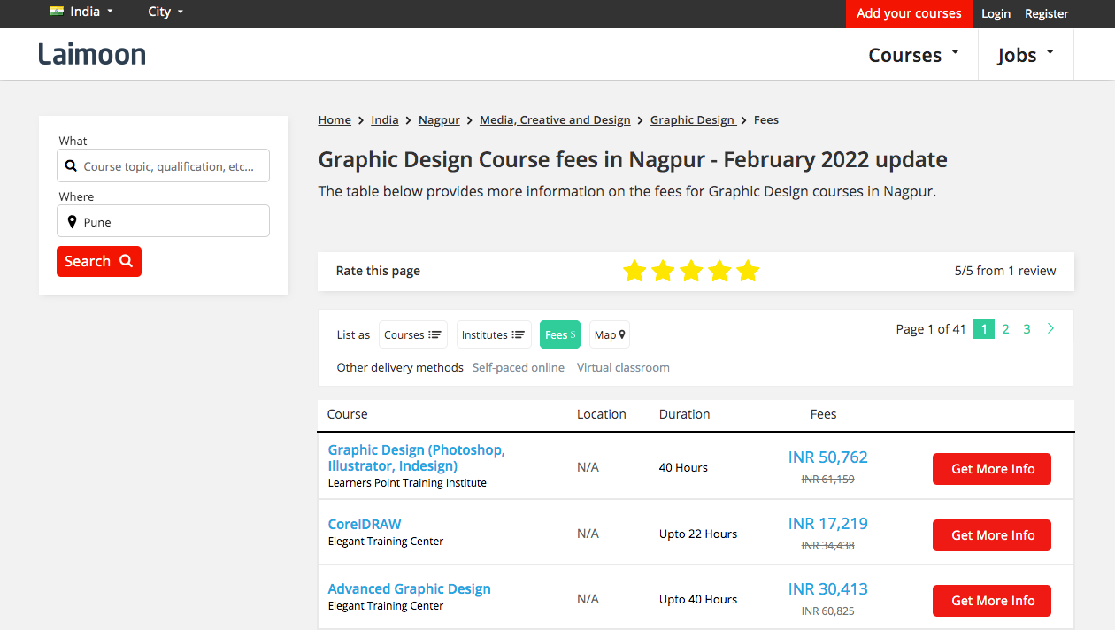Click the next page arrow chevron

click(1050, 328)
